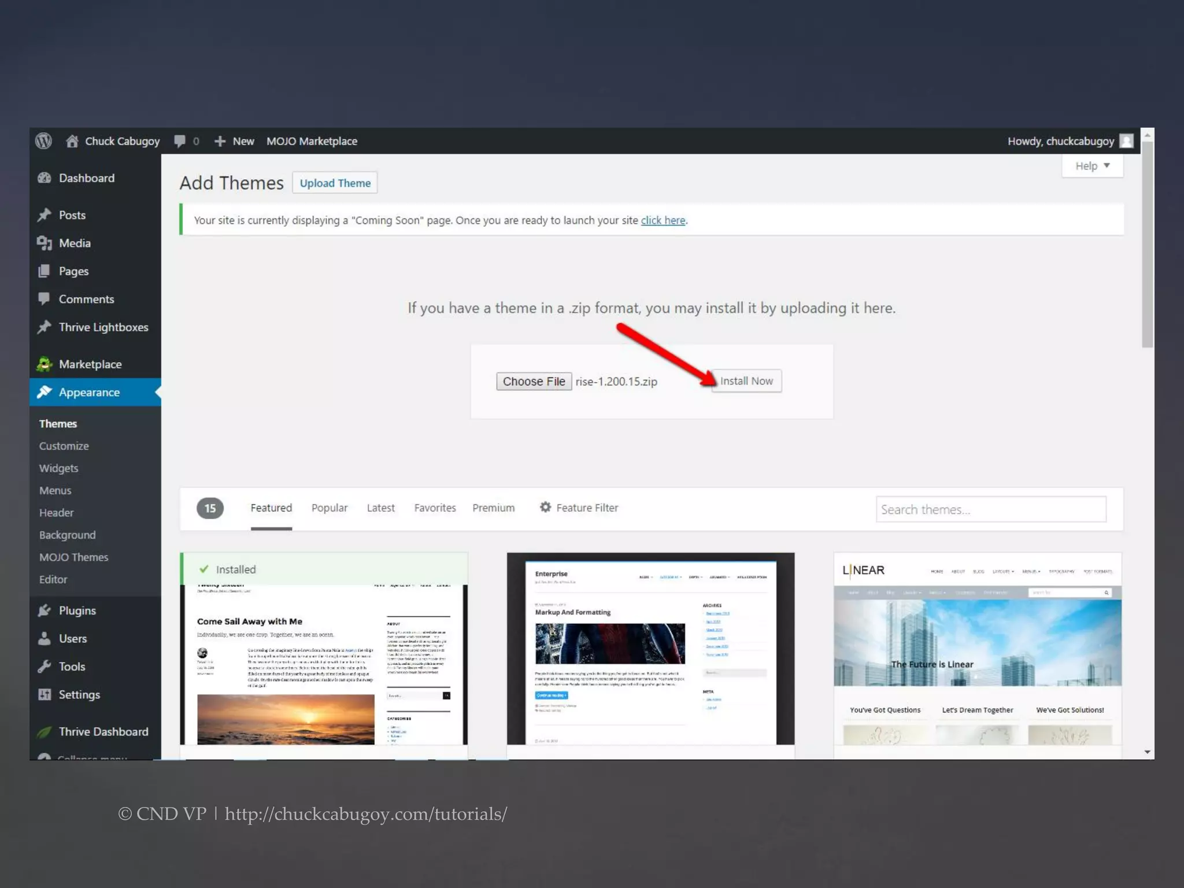Screen dimensions: 1184x888
Task: Expand the Help dropdown
Action: 1092,166
